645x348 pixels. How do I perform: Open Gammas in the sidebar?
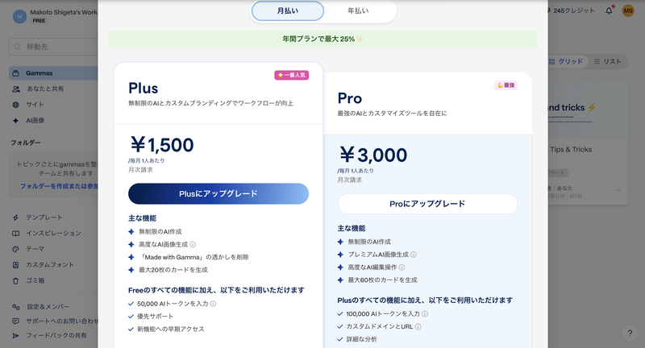pyautogui.click(x=53, y=73)
